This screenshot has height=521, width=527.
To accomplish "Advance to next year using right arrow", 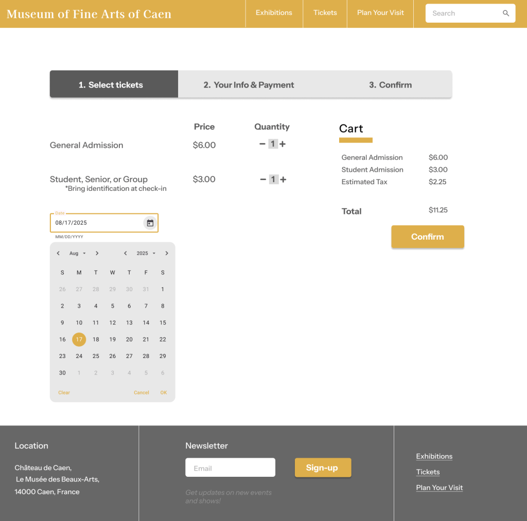I will (x=166, y=254).
